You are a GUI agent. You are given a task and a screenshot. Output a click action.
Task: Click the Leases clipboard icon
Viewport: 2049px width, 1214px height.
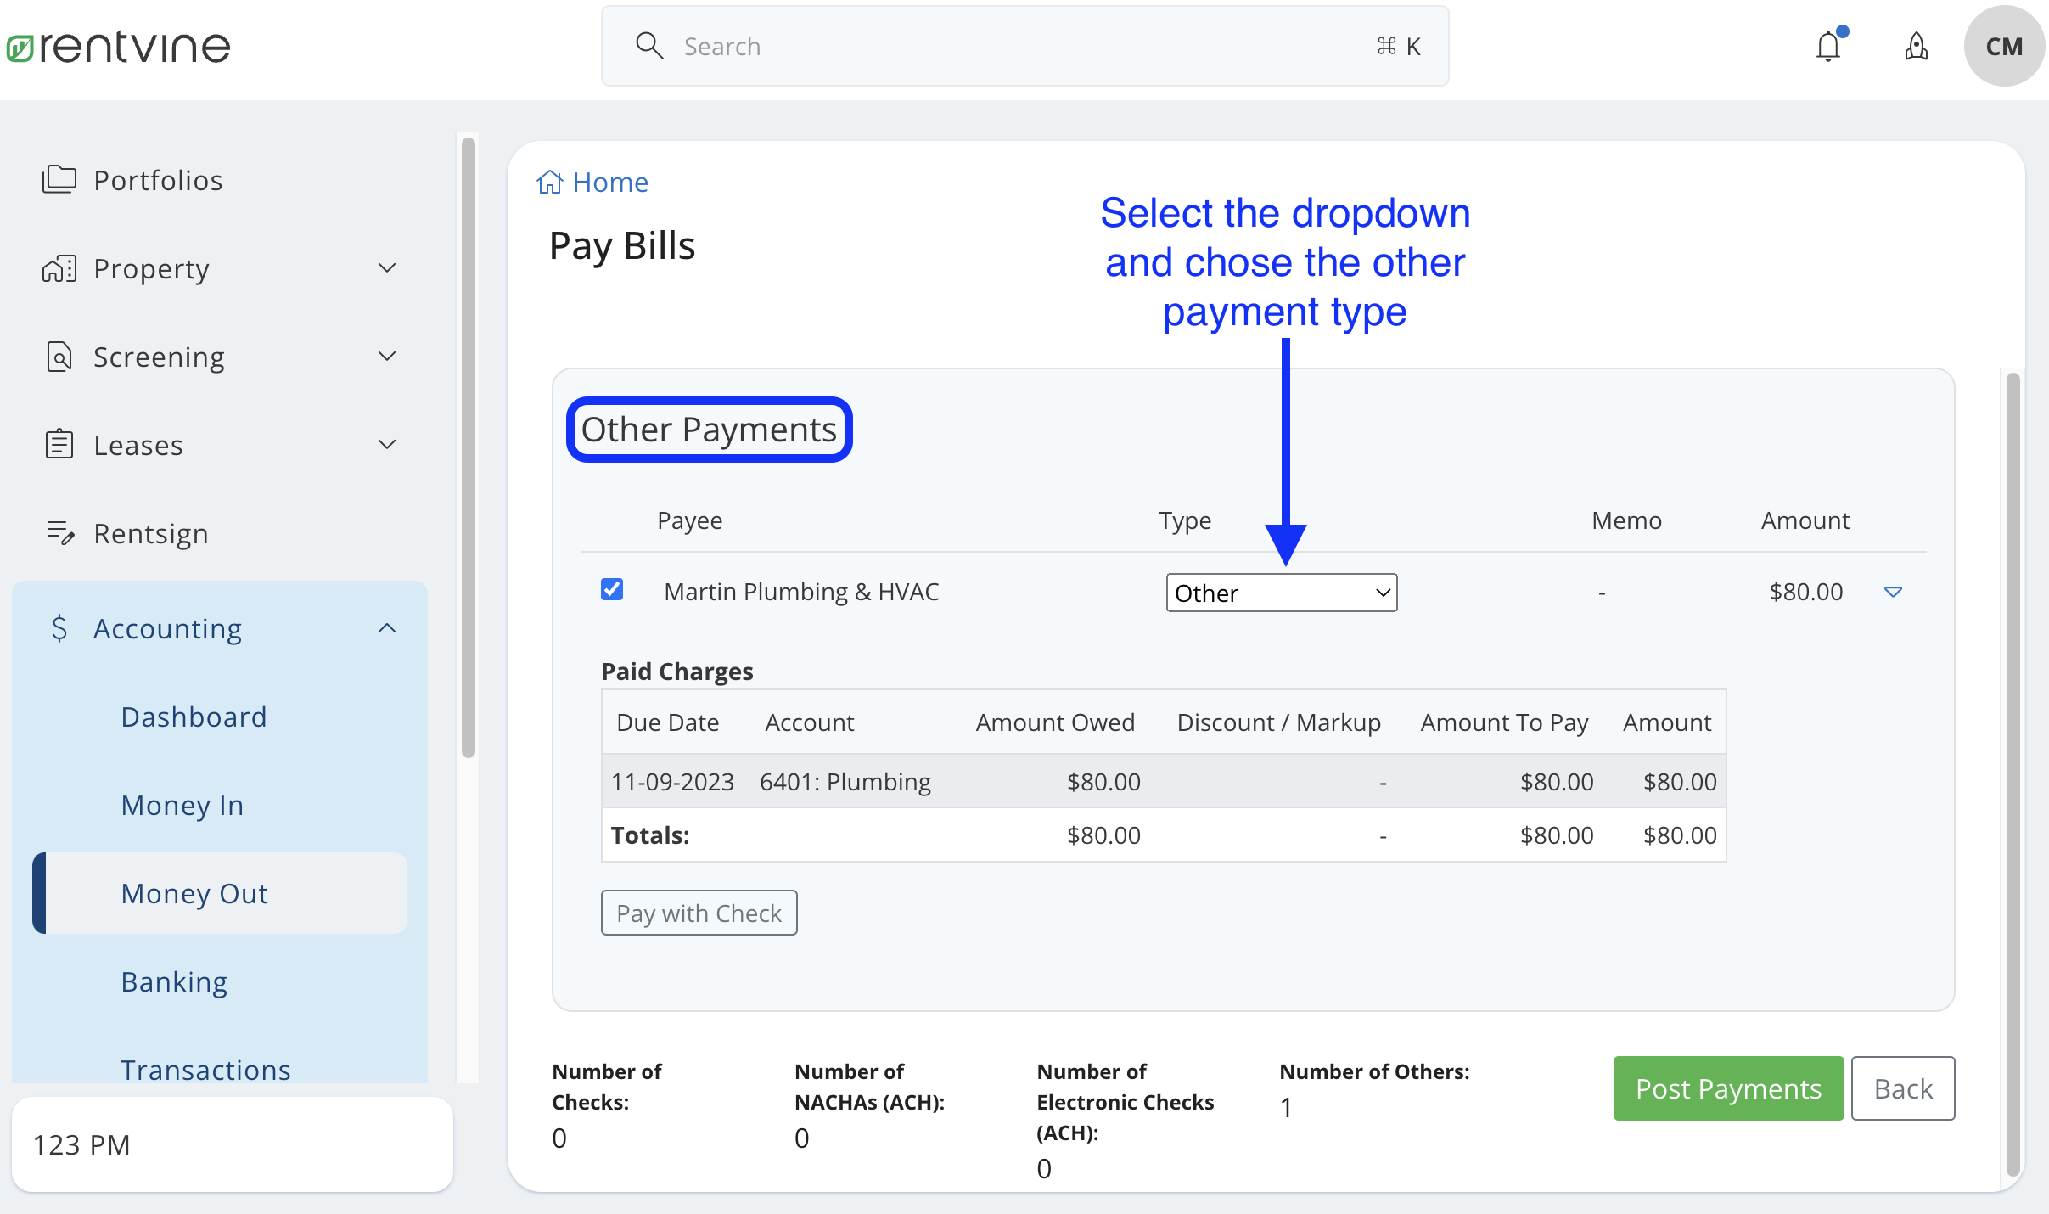[59, 444]
